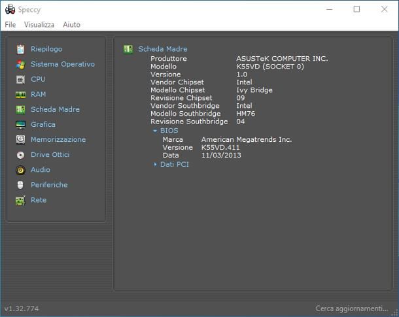
Task: Open the Audio section
Action: (41, 169)
